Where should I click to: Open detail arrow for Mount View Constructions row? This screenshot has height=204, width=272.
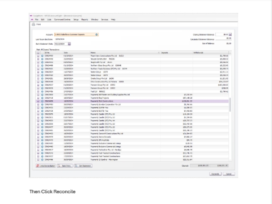click(x=42, y=56)
